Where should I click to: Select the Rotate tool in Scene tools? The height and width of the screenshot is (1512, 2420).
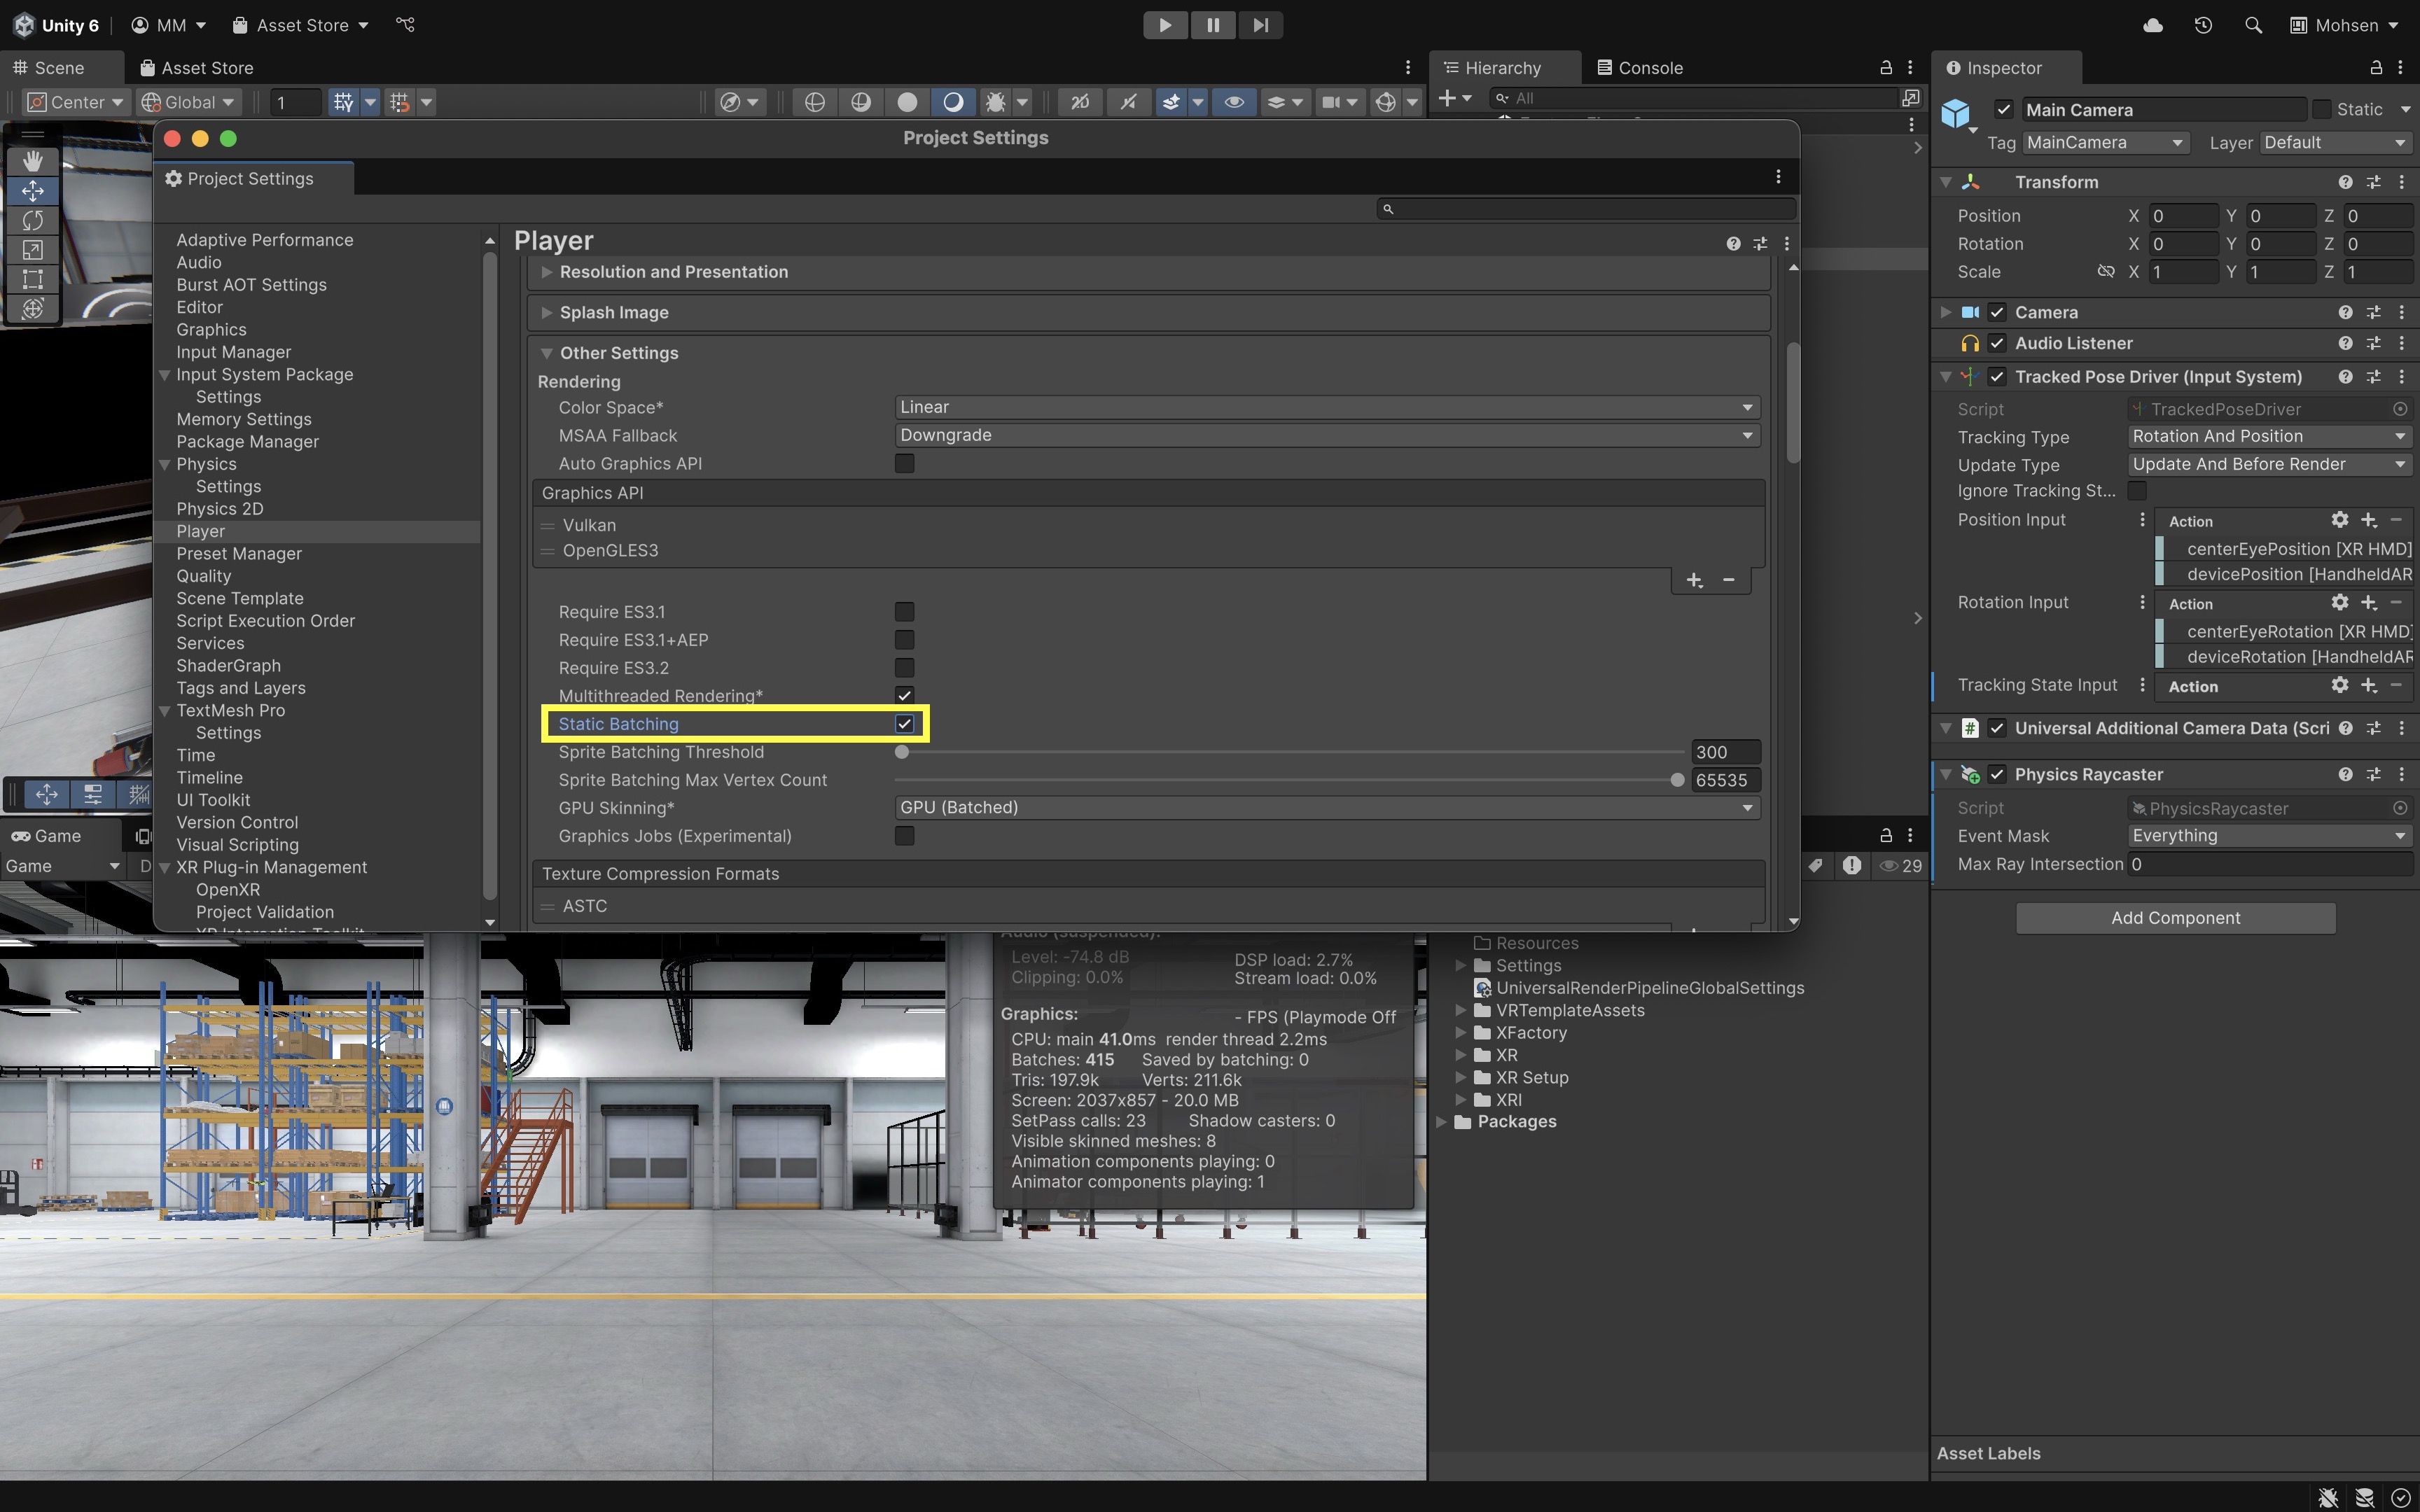33,220
